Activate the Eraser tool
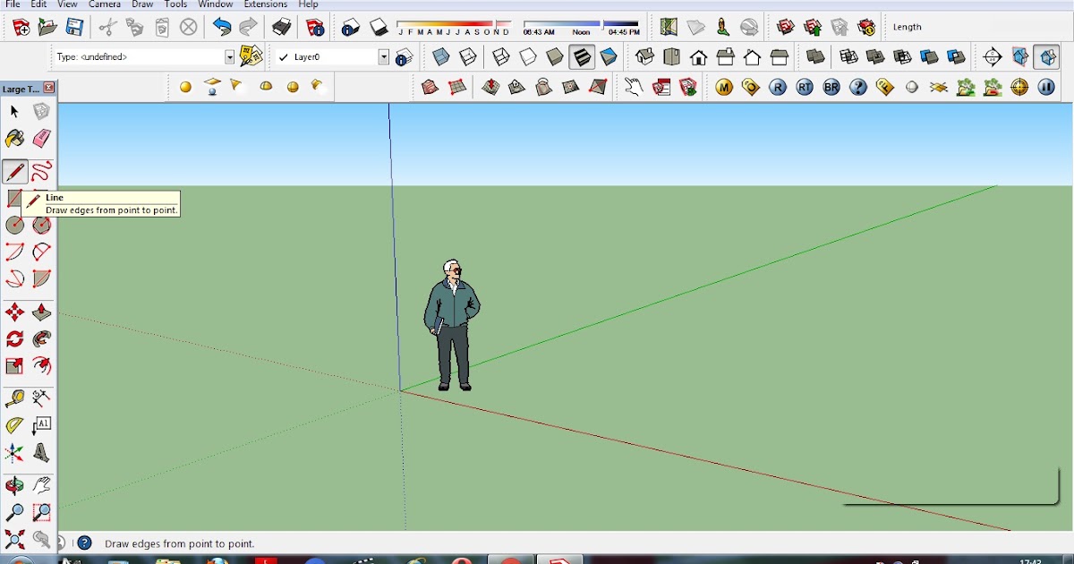 42,138
